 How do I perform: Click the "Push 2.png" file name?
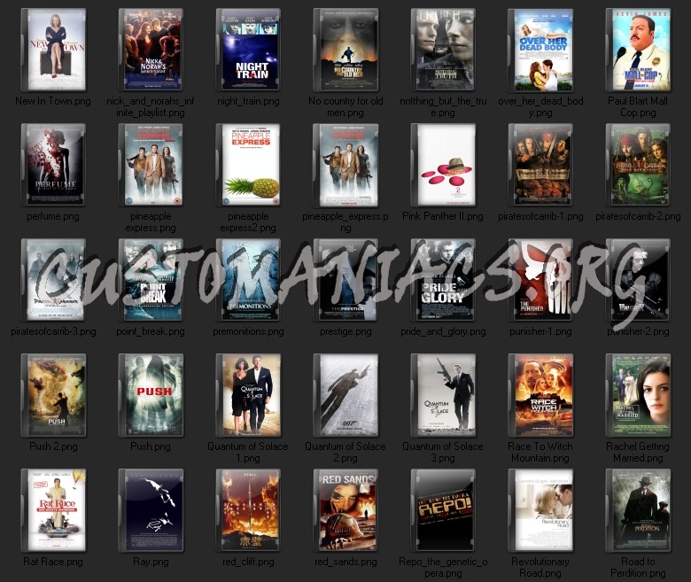[53, 446]
